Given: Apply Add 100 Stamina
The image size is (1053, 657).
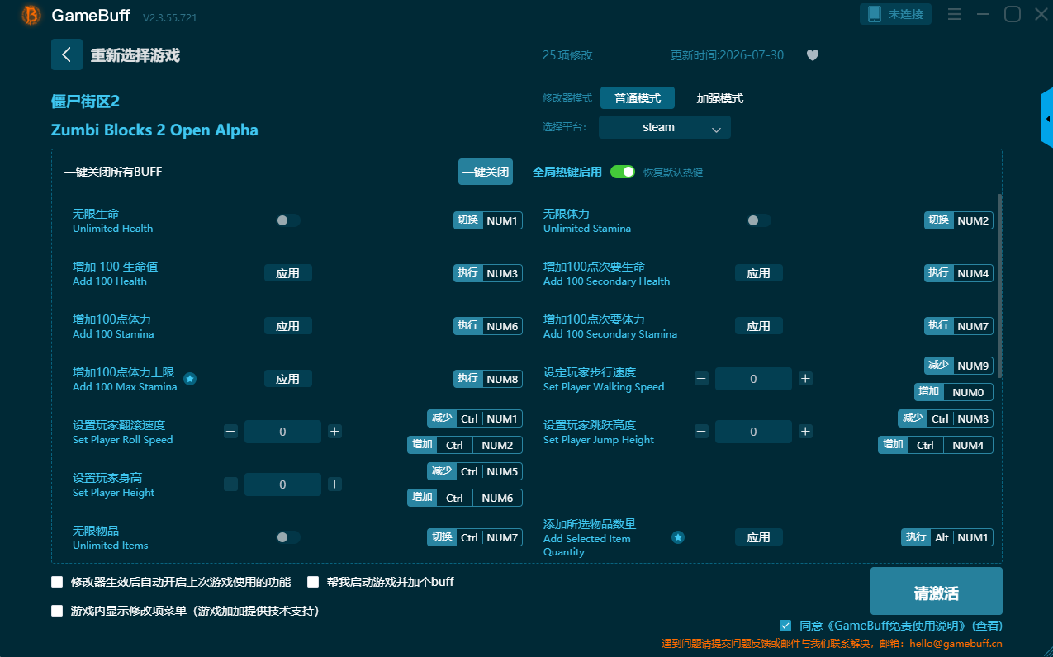Looking at the screenshot, I should tap(288, 326).
